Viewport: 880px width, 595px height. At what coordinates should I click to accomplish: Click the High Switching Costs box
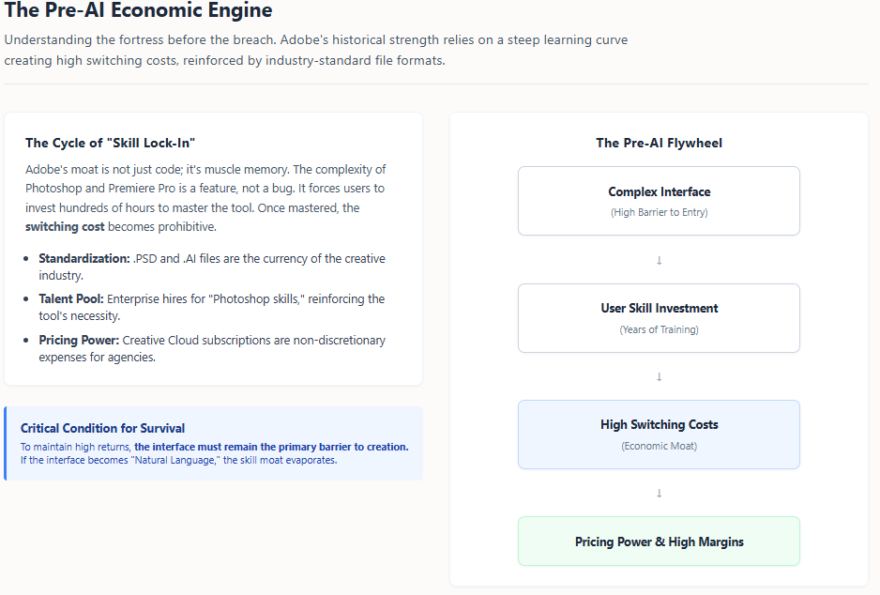click(659, 434)
